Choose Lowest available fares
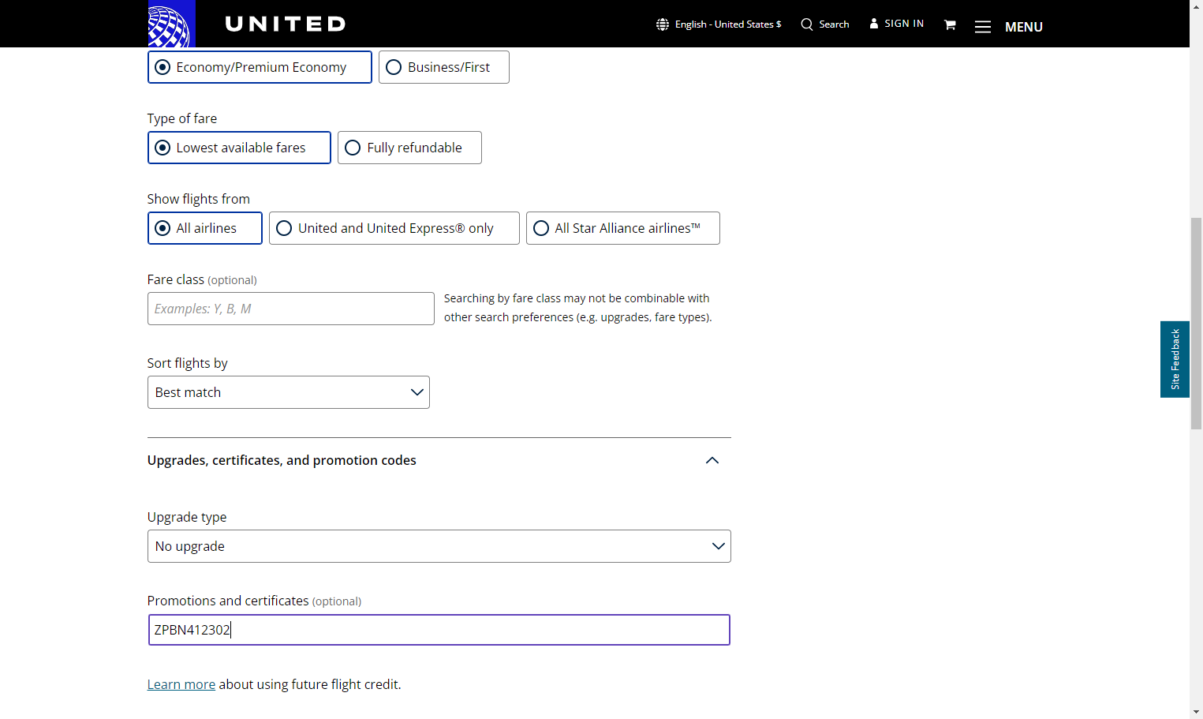The width and height of the screenshot is (1203, 719). point(239,148)
